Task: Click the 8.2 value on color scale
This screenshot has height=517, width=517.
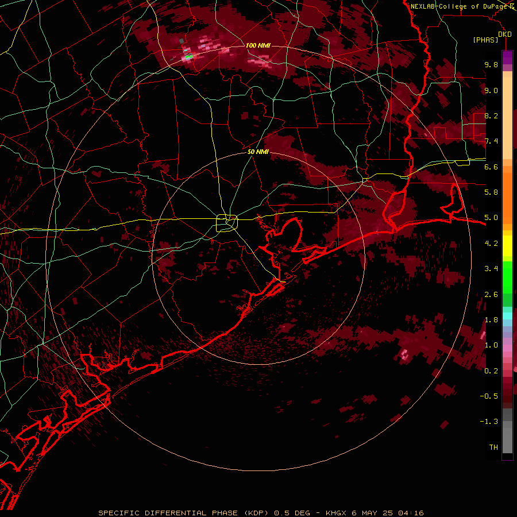Action: tap(491, 115)
